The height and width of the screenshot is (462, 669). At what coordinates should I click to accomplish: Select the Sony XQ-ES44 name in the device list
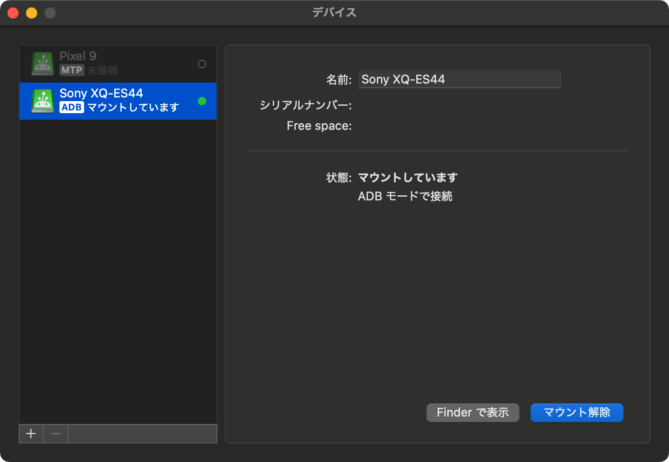click(x=101, y=93)
